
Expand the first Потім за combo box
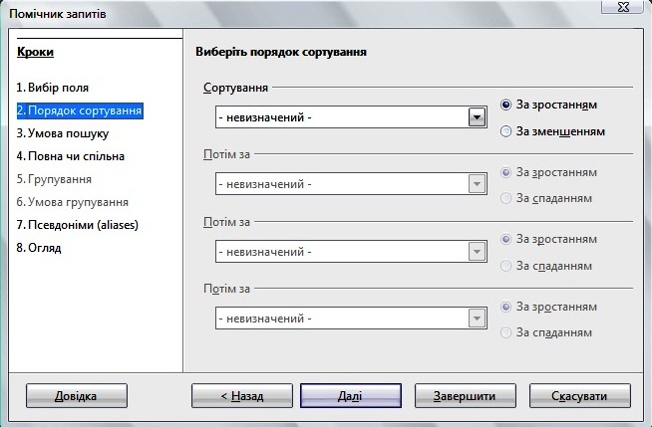tap(477, 184)
